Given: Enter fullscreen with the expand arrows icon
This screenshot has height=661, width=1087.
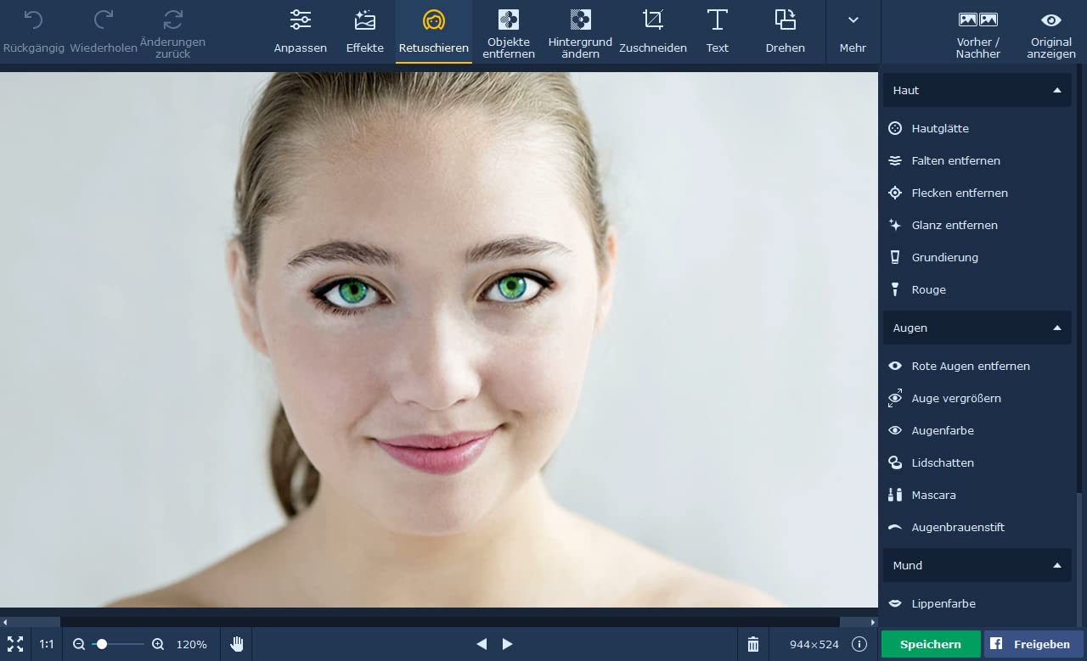Looking at the screenshot, I should pos(15,644).
